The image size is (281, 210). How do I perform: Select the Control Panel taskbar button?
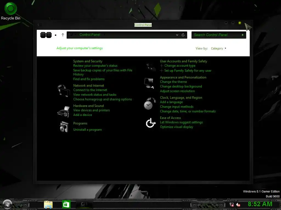tap(85, 204)
